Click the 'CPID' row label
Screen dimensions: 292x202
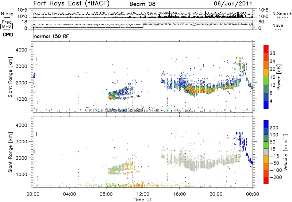8,35
